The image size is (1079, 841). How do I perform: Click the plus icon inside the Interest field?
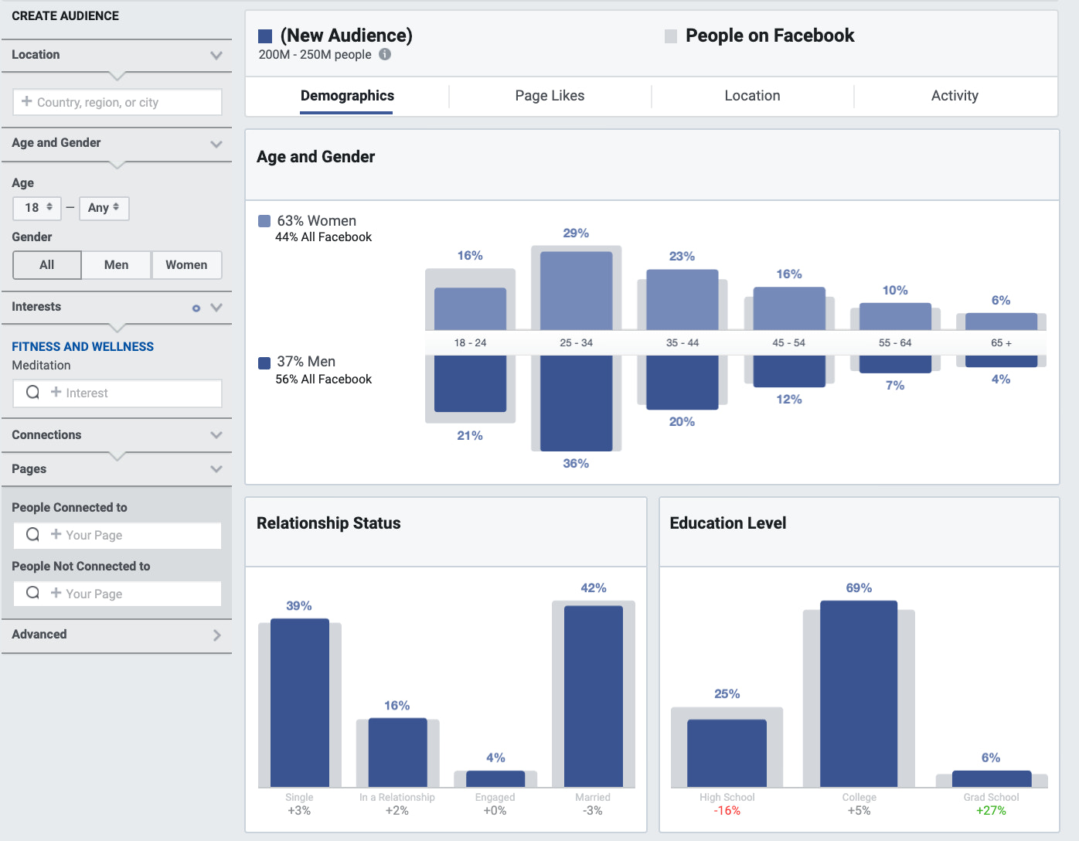(56, 393)
